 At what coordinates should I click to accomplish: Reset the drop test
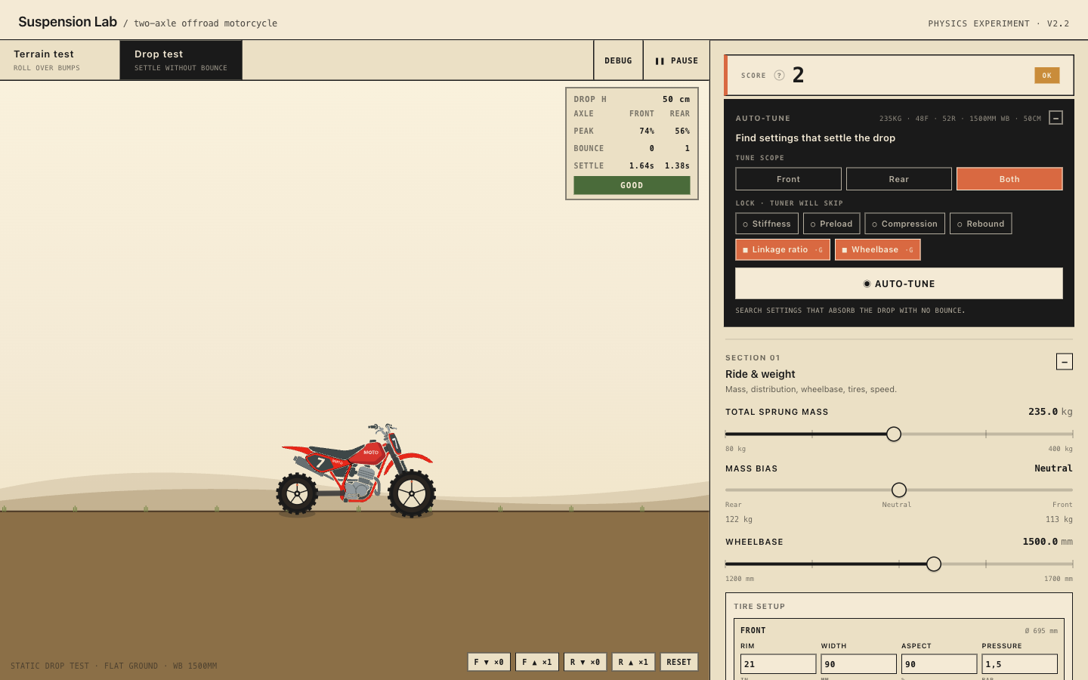[678, 662]
